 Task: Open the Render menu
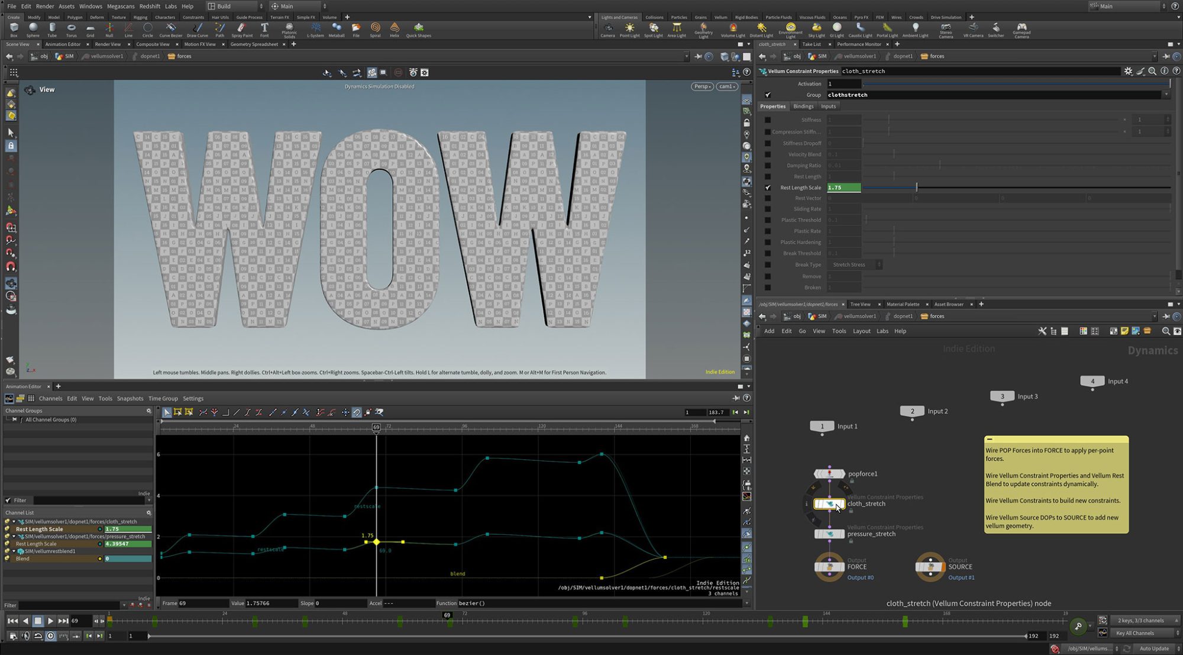(44, 6)
